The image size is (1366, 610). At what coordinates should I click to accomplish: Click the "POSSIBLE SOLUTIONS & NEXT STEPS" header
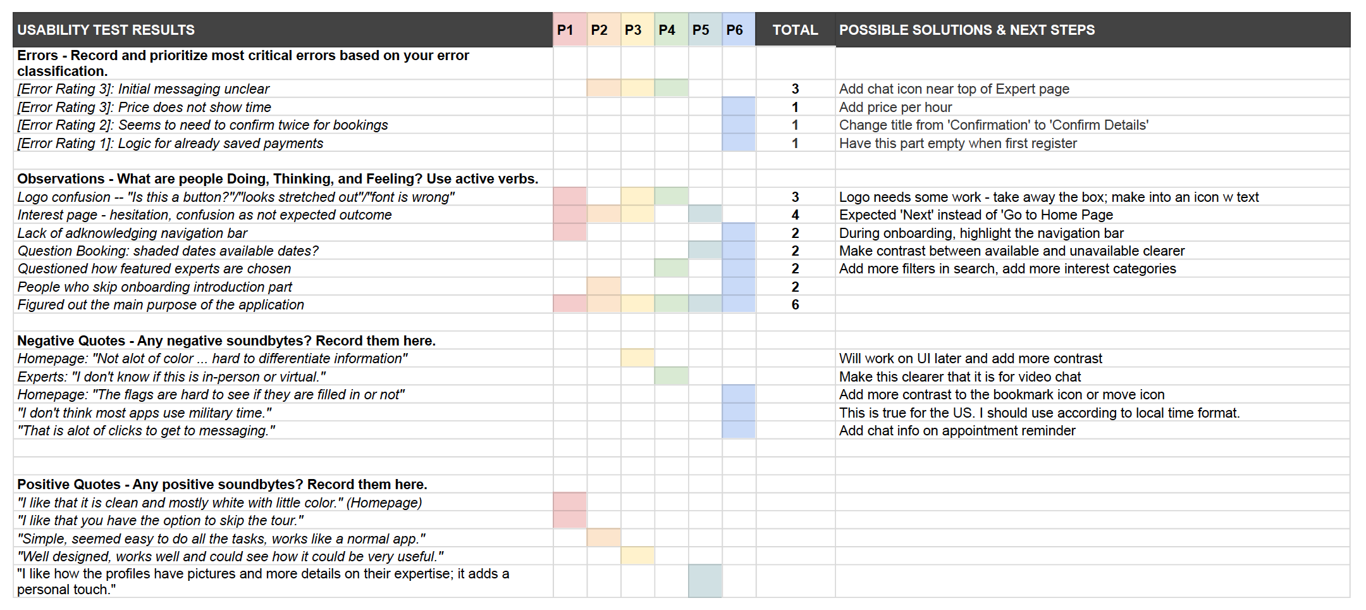[967, 30]
